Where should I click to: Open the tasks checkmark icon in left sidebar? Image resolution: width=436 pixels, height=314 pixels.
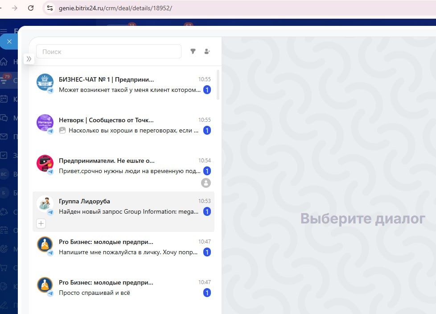point(4,155)
